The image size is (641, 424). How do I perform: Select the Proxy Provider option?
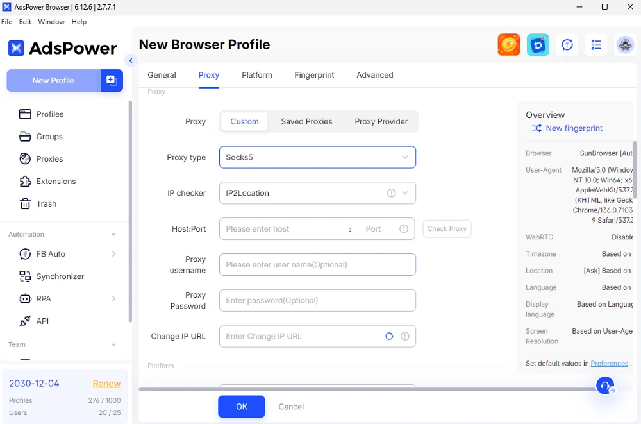pyautogui.click(x=381, y=121)
